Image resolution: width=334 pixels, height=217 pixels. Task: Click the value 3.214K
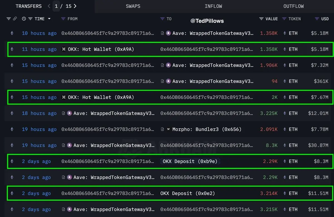269,193
